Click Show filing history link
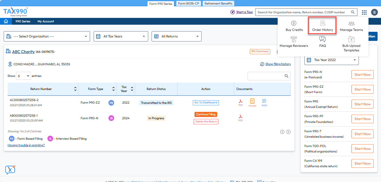 [x=278, y=64]
